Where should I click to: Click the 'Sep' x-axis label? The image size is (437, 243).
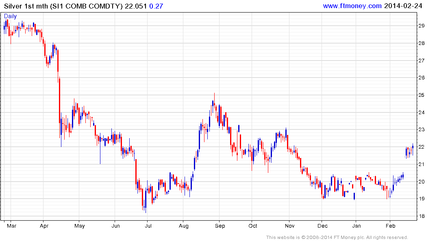pyautogui.click(x=220, y=226)
